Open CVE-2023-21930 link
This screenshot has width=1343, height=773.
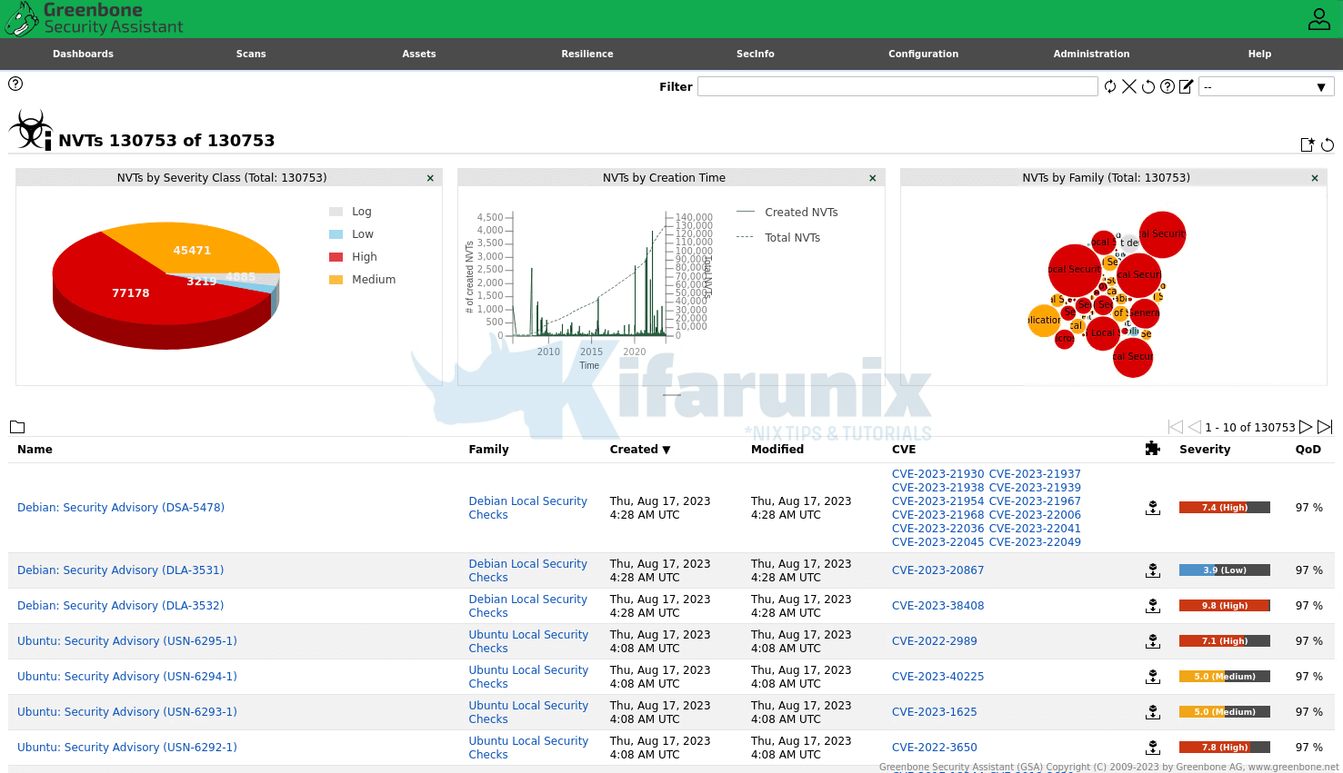(x=937, y=474)
